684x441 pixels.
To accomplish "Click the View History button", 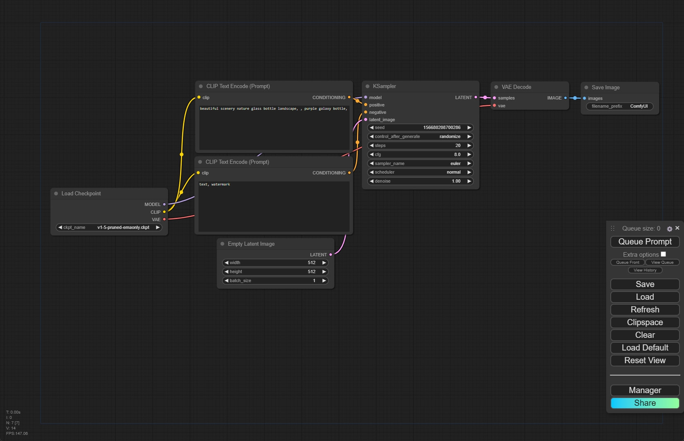I will click(645, 270).
